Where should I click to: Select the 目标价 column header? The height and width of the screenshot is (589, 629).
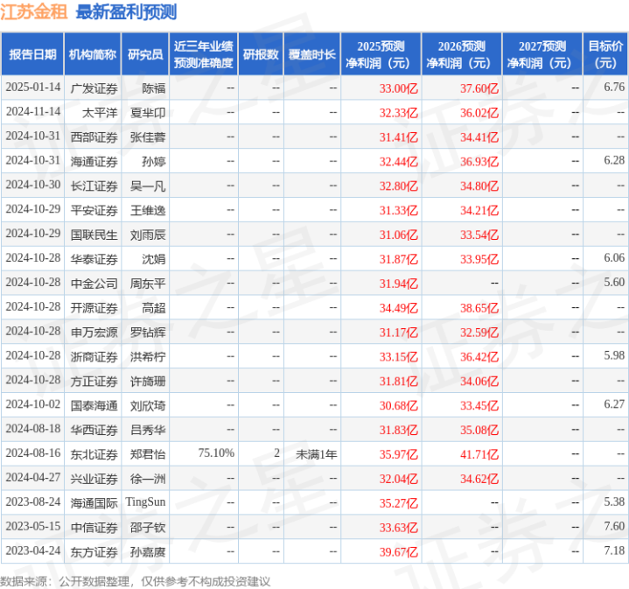[605, 54]
